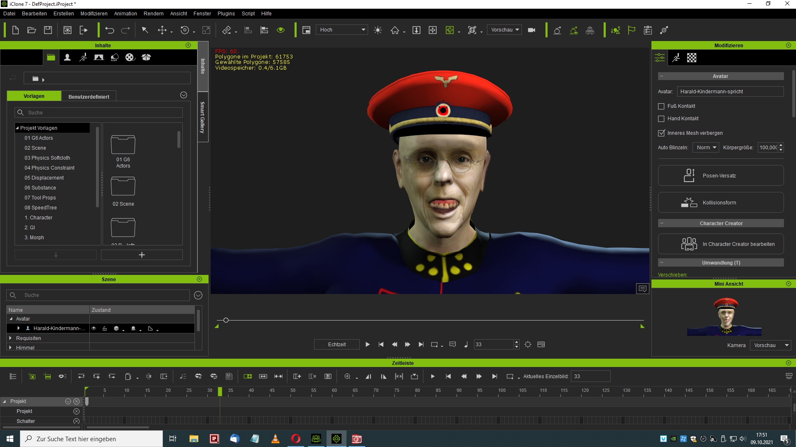This screenshot has width=796, height=447.
Task: Click the flag icon in toolbar
Action: tap(631, 30)
